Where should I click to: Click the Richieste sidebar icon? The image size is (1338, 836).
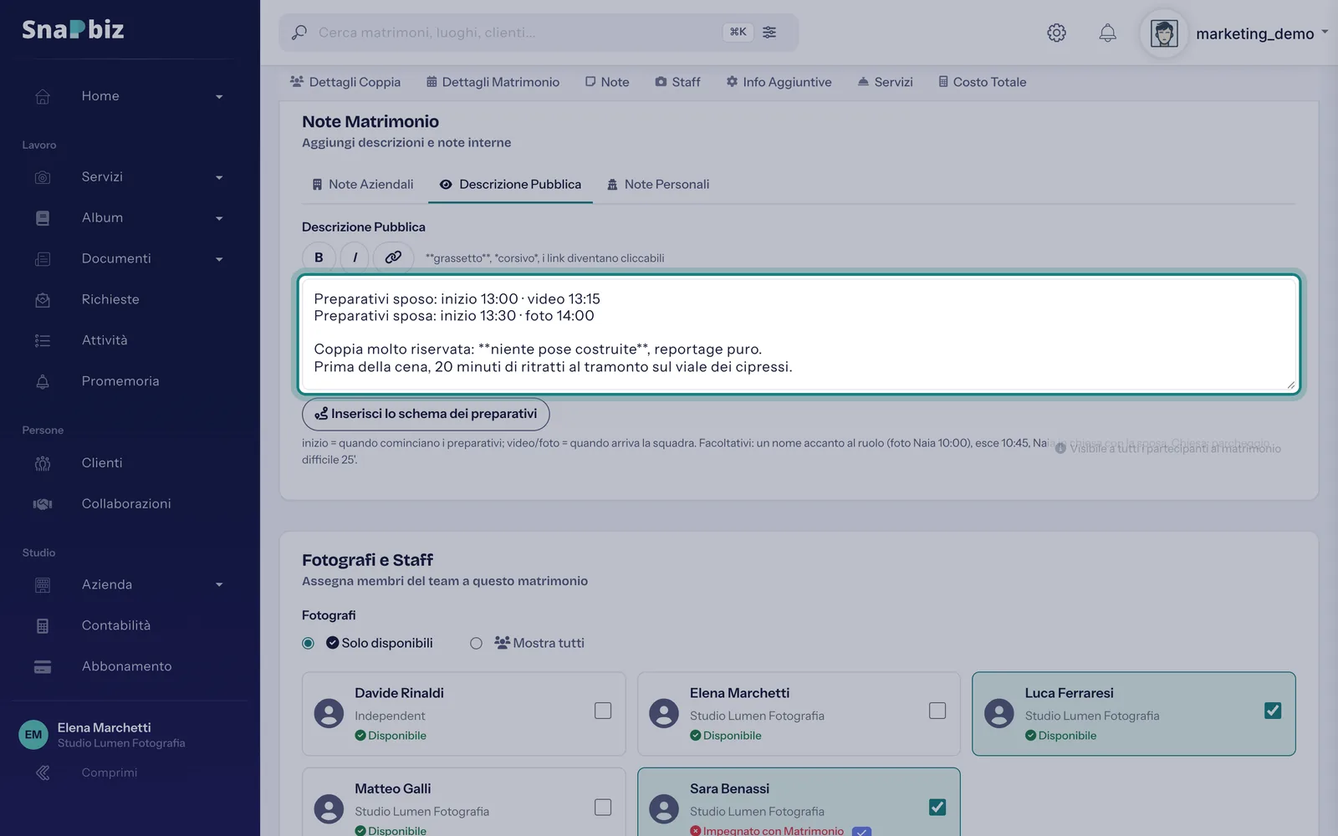(x=43, y=299)
